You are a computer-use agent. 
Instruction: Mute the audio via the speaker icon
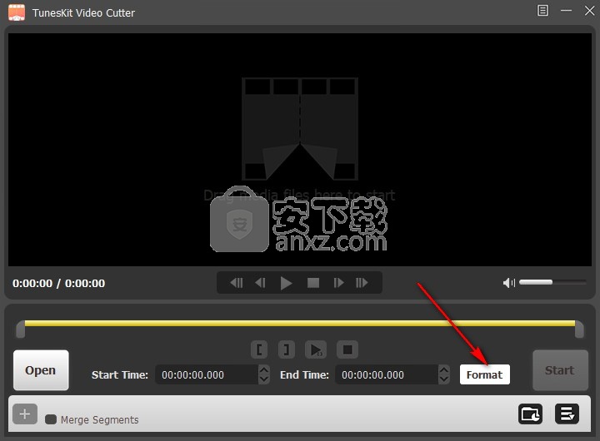pos(509,283)
